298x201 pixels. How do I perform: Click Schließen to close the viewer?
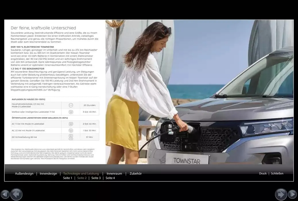(277, 173)
